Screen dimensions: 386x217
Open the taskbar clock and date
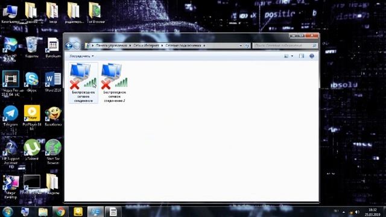pyautogui.click(x=373, y=212)
